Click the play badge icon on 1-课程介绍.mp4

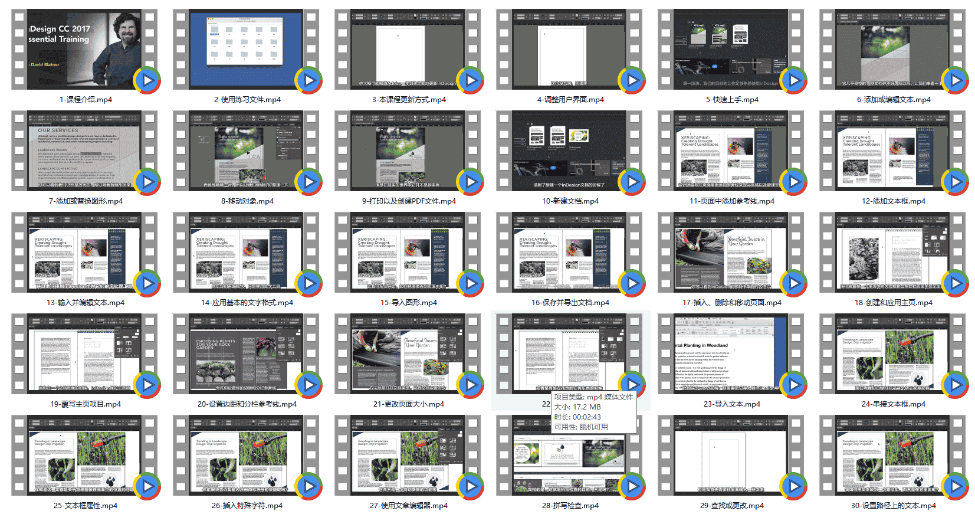147,80
